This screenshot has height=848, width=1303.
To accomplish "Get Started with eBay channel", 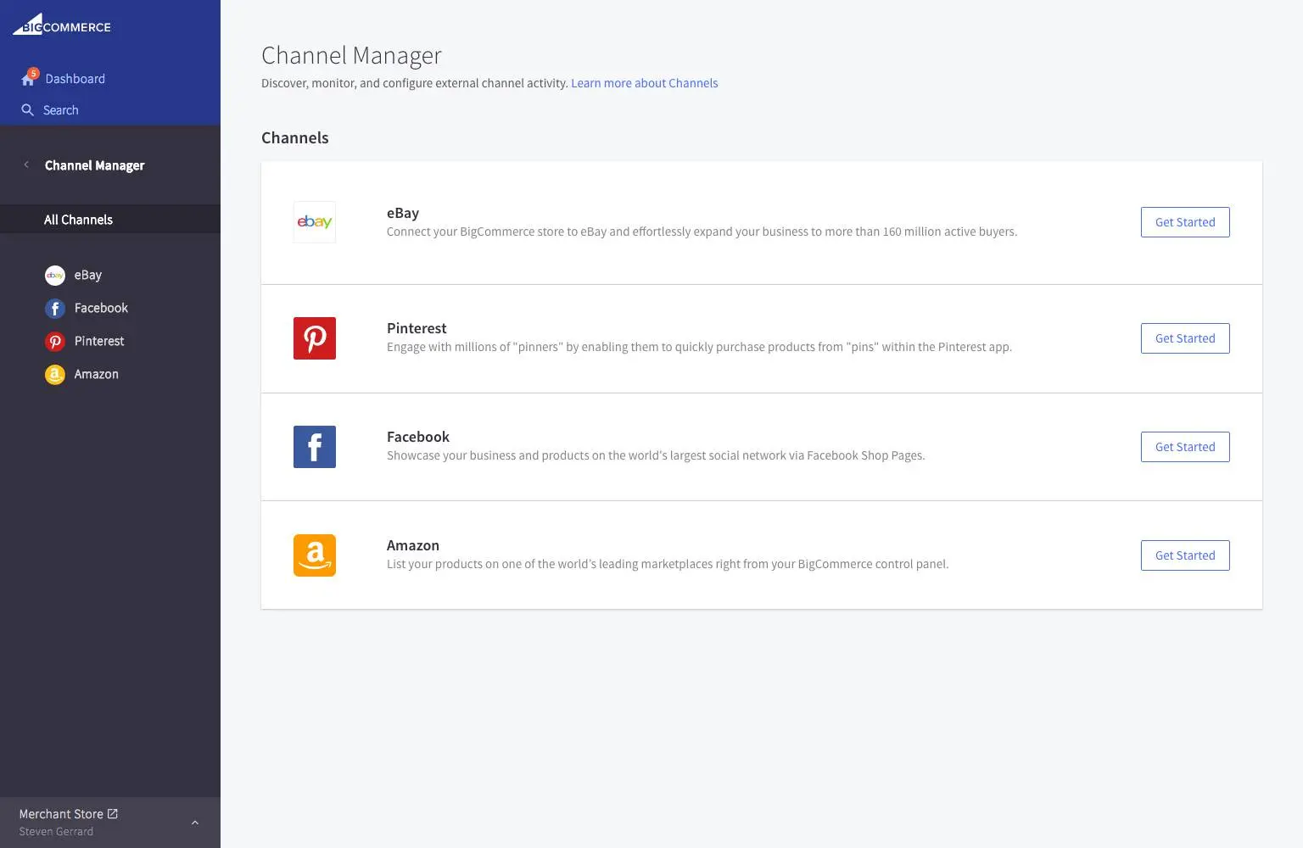I will pyautogui.click(x=1185, y=222).
